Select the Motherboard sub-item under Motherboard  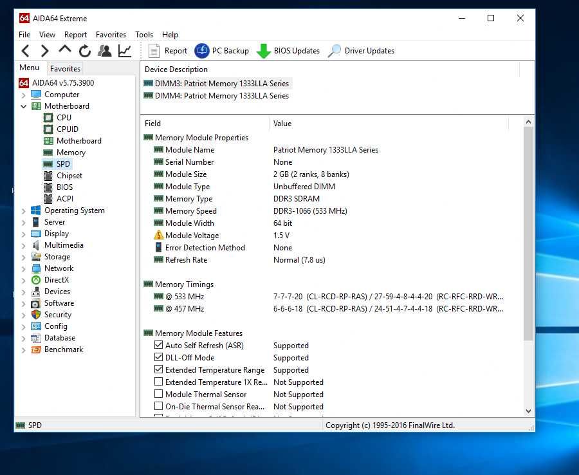pos(78,141)
